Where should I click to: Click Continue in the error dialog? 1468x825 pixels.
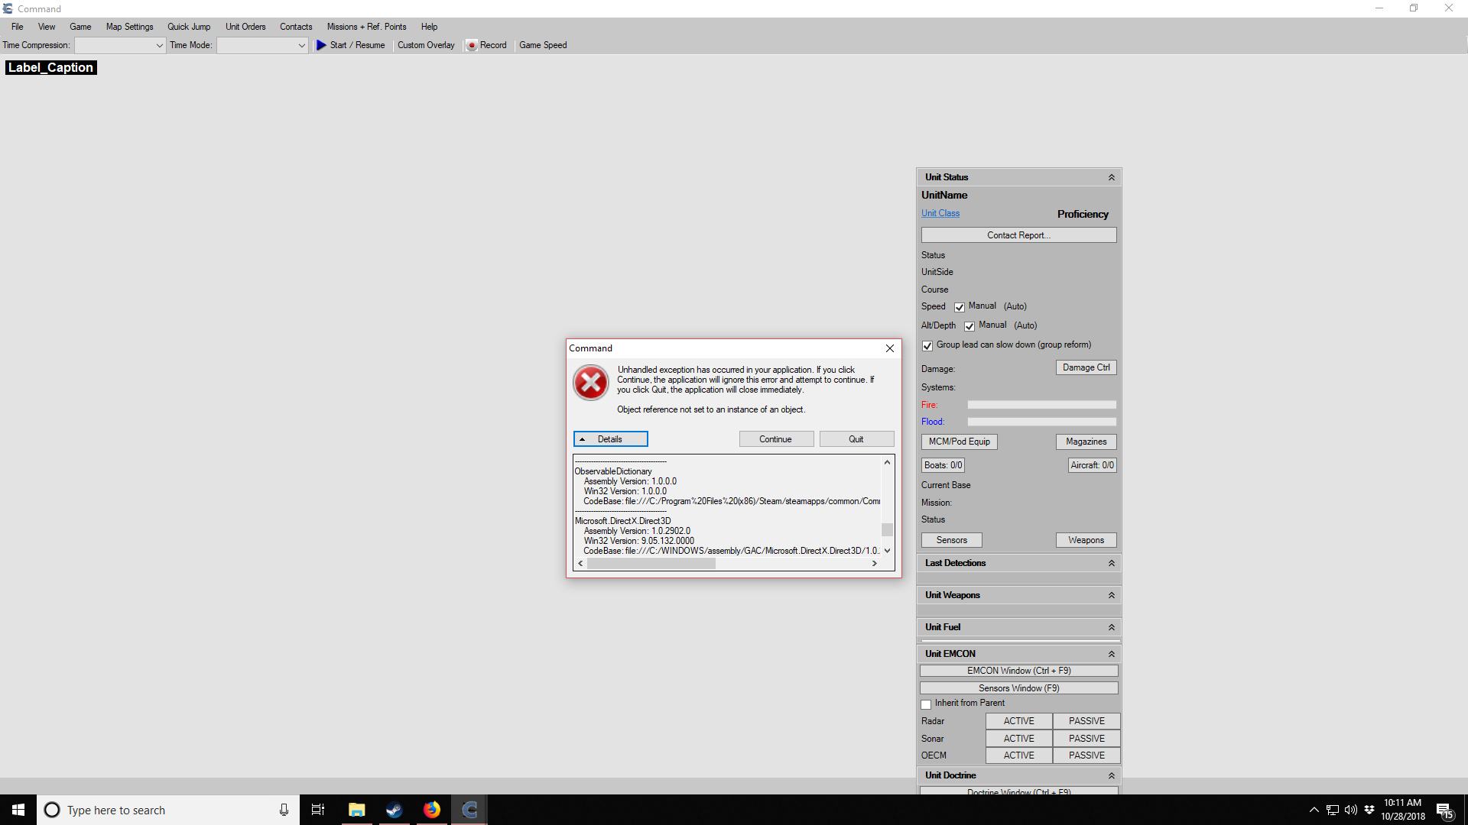776,438
